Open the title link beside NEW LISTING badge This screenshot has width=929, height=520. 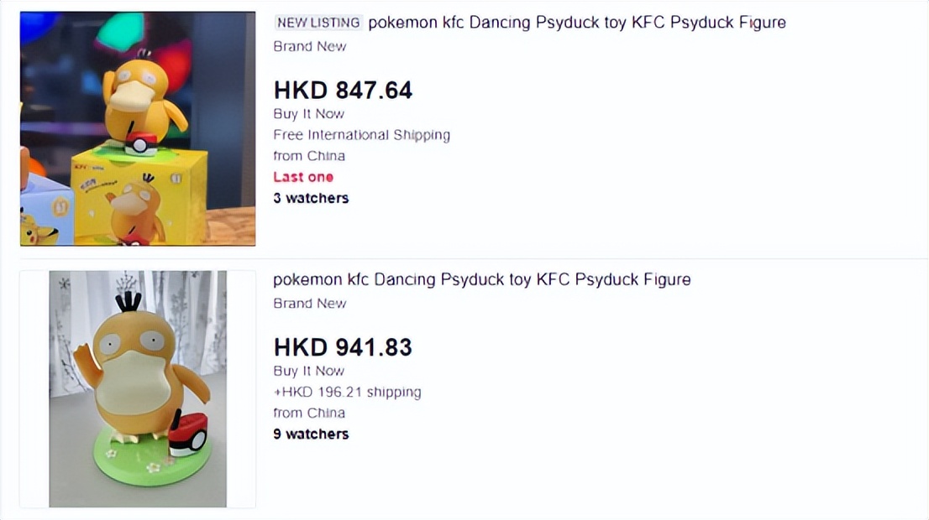click(577, 23)
